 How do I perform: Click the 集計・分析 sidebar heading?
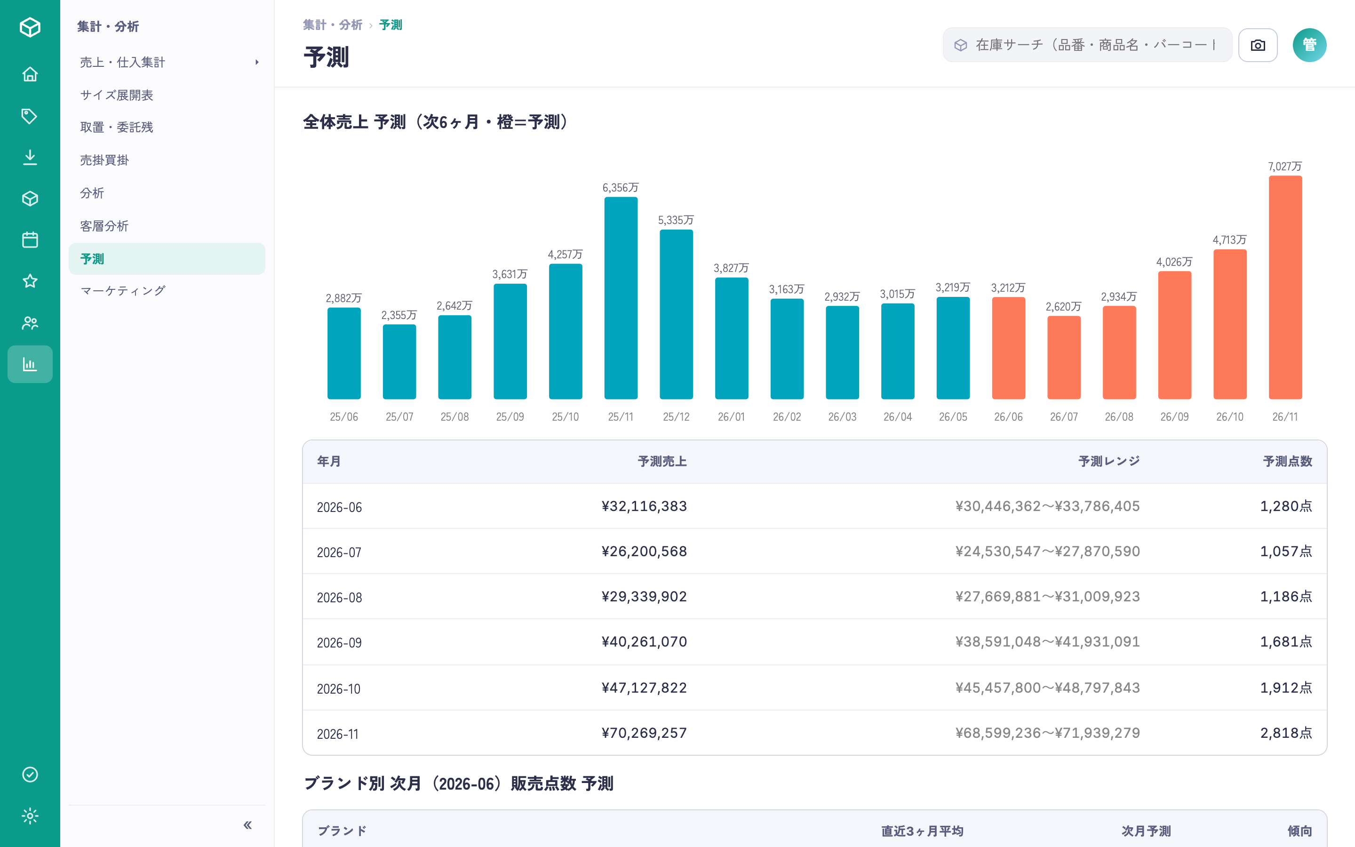108,26
